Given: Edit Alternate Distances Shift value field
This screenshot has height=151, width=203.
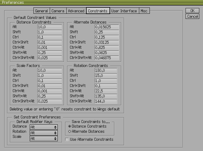Looking at the screenshot, I should pos(107,32).
